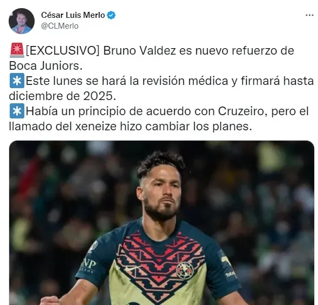Click the blue verified badge

click(x=111, y=15)
